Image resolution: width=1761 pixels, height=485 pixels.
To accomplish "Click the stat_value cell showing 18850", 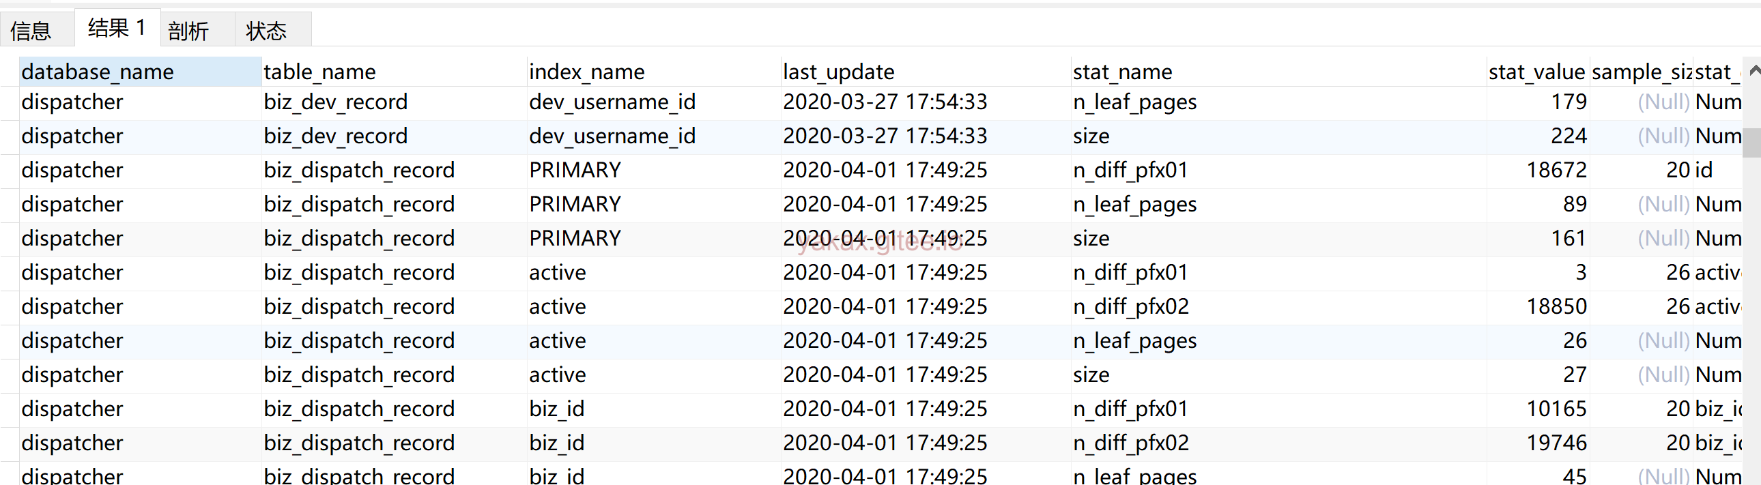I will pyautogui.click(x=1557, y=307).
